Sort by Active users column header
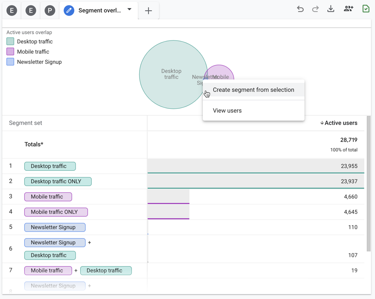This screenshot has height=299, width=375. (x=339, y=123)
